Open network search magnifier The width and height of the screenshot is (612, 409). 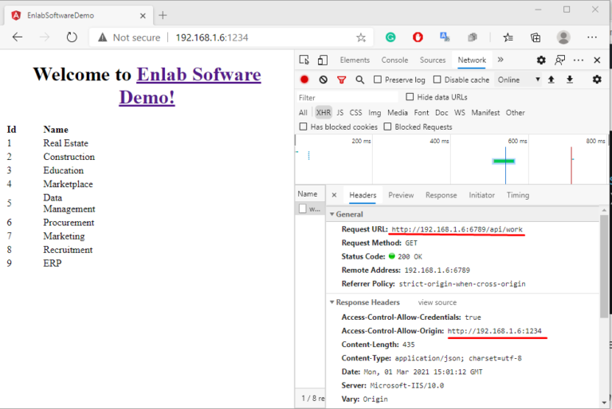pos(360,80)
